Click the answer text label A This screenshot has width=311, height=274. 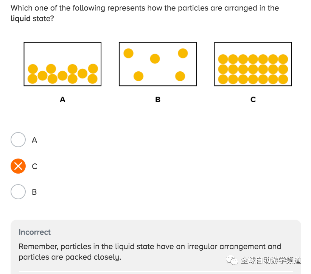click(x=34, y=140)
